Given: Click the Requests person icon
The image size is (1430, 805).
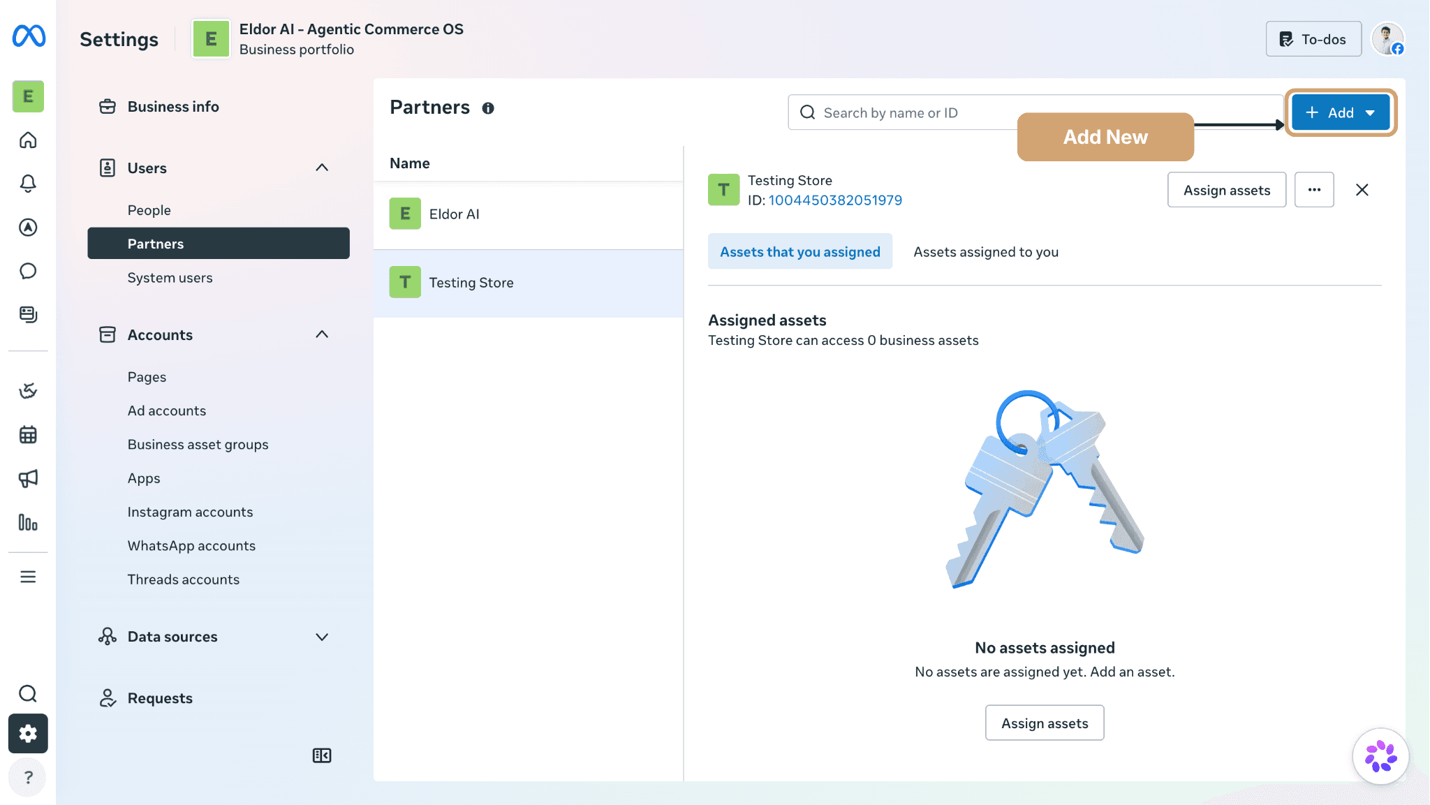Looking at the screenshot, I should (x=108, y=698).
